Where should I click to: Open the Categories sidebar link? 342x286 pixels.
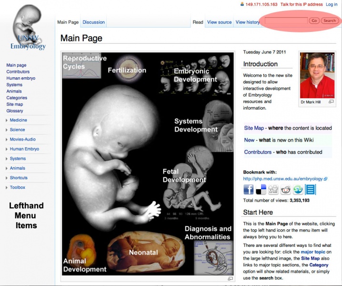pos(17,98)
